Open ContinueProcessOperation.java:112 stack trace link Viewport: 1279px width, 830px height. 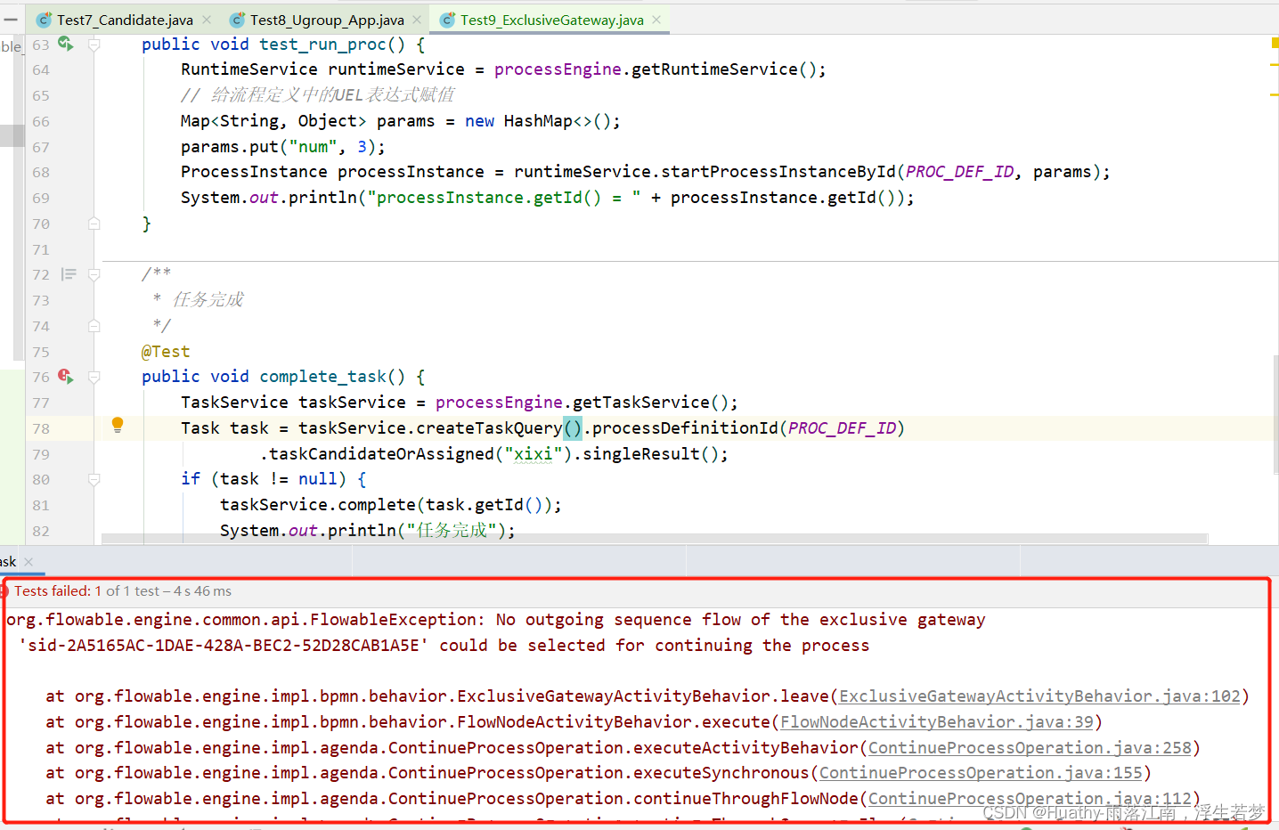(1030, 799)
